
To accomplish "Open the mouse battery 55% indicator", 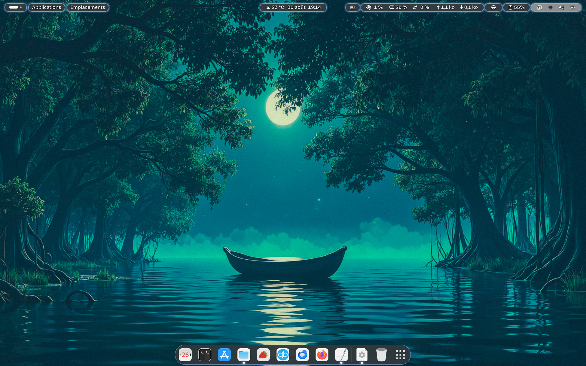I will (516, 7).
